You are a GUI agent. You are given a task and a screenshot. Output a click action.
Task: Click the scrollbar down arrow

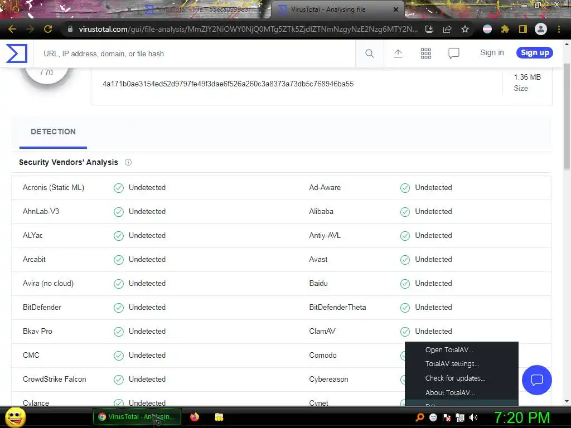coord(567,401)
